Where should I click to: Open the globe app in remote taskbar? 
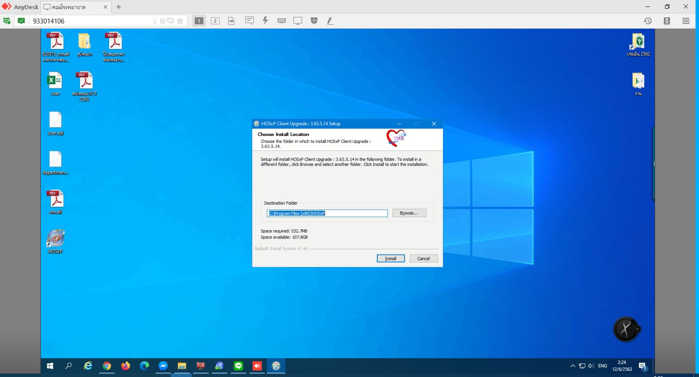point(220,366)
